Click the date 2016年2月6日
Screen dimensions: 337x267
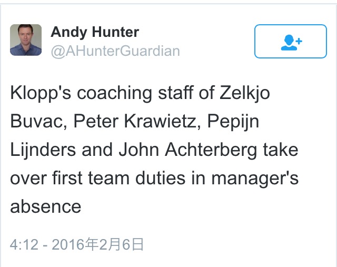pos(97,244)
